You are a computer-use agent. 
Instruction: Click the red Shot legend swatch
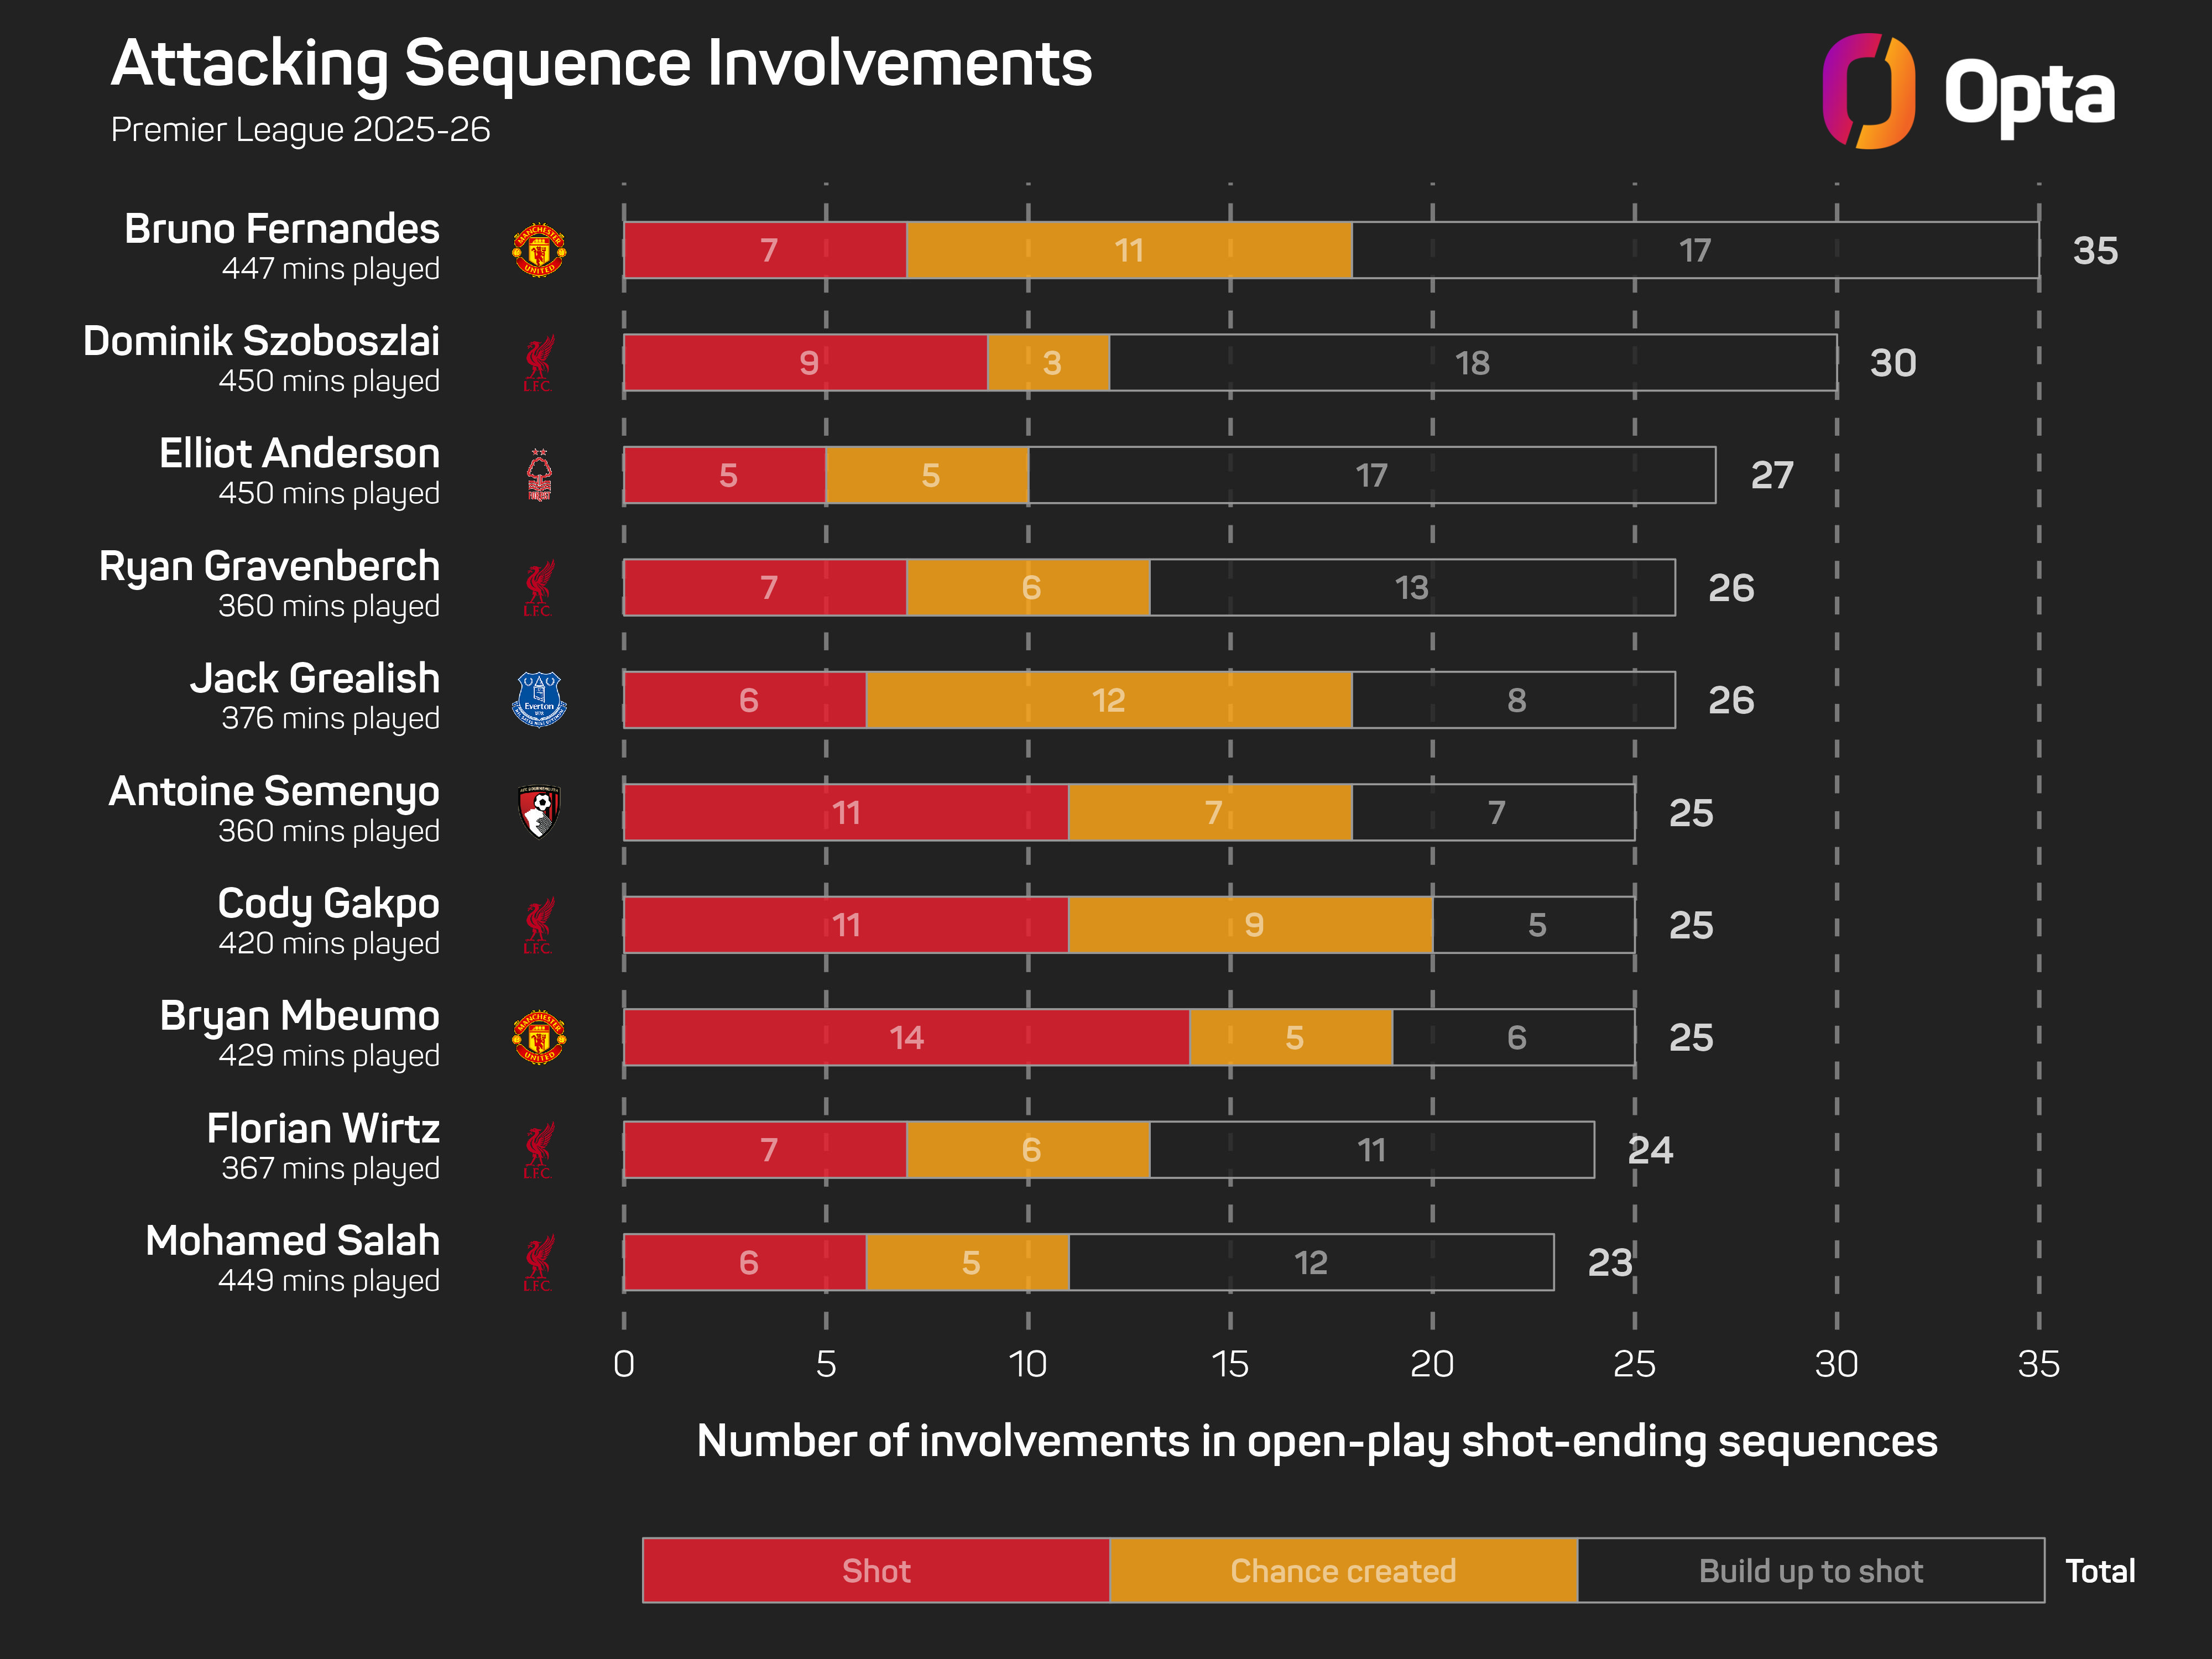click(875, 1570)
